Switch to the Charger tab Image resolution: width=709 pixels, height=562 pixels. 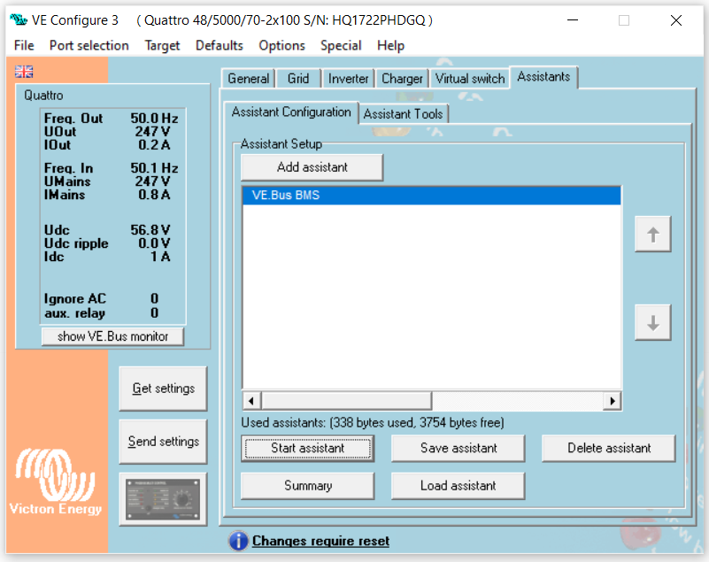point(402,79)
